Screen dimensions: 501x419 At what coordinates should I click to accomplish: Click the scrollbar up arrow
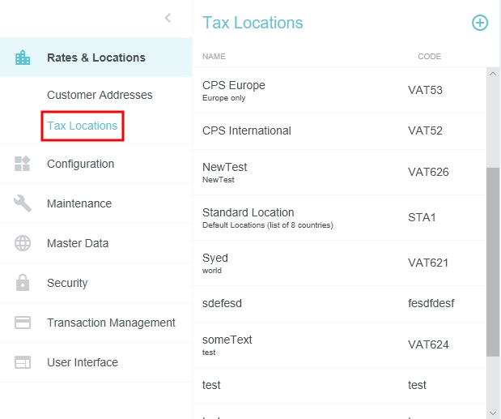pos(493,75)
